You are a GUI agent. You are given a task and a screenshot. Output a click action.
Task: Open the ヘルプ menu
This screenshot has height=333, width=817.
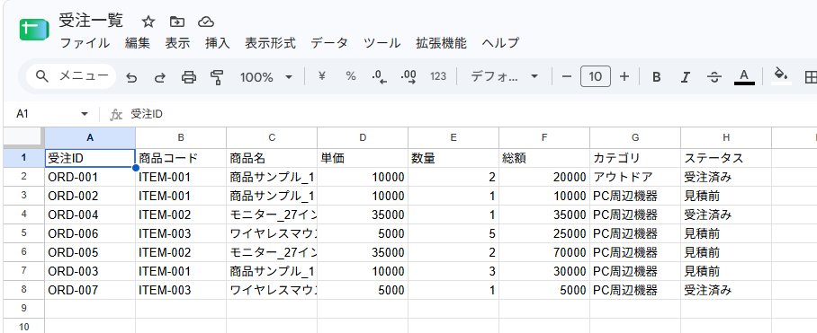click(x=500, y=42)
